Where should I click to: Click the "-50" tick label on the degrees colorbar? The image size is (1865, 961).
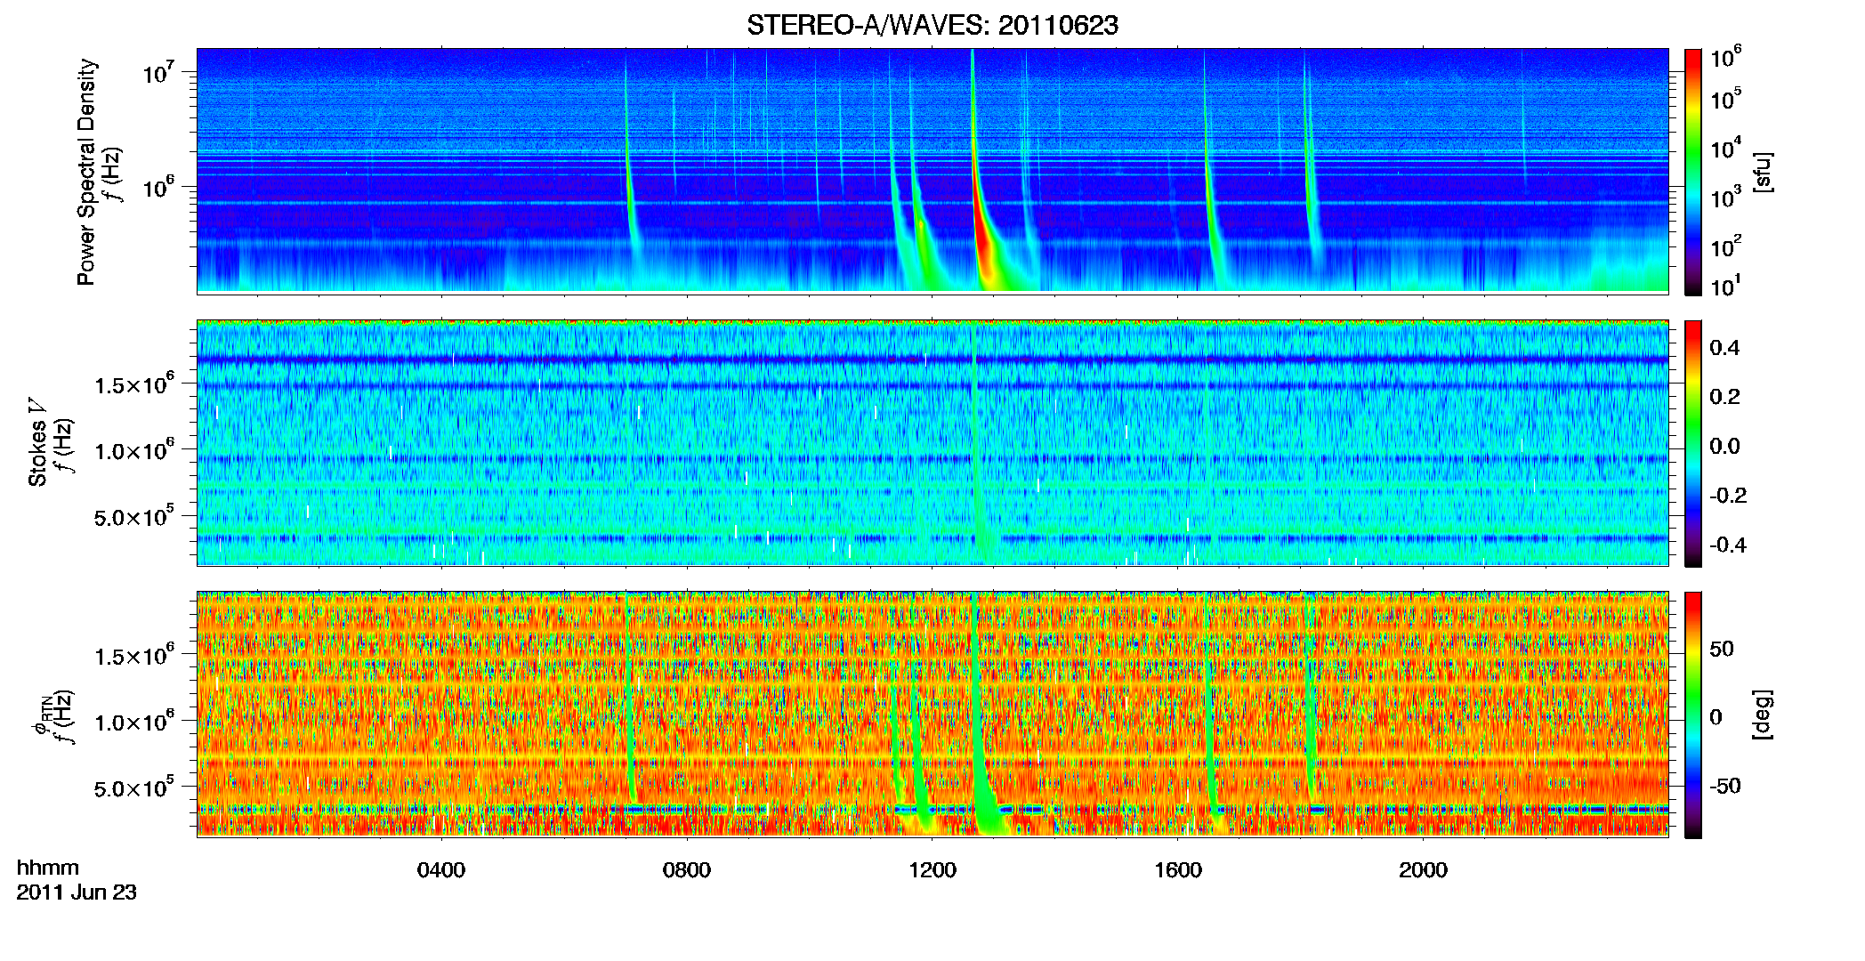click(x=1725, y=787)
